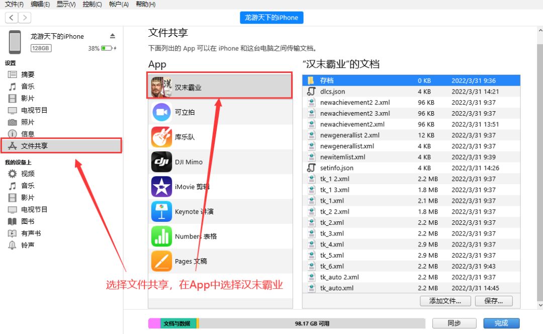The height and width of the screenshot is (334, 543).
Task: Select newachievement2 2.xml file
Action: coord(411,102)
